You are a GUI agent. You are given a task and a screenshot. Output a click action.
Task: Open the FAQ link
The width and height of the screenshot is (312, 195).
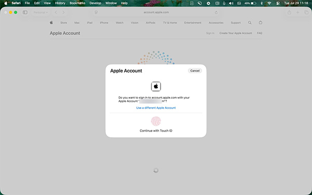tap(259, 33)
